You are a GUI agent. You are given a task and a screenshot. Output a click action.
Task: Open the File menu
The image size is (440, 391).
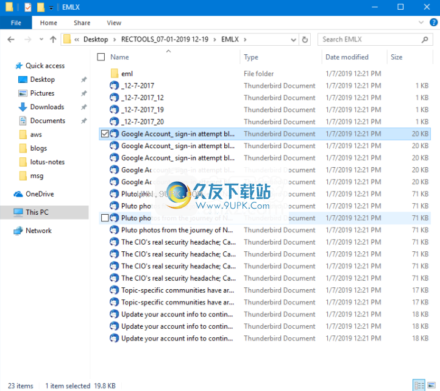pyautogui.click(x=16, y=23)
